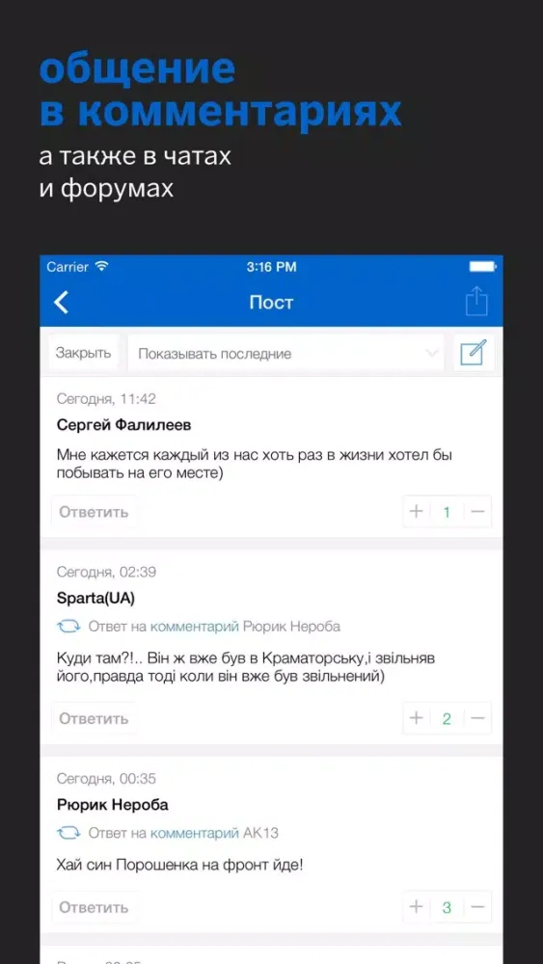Click reply arrows icon in Sparta(UA) comment
543x964 pixels.
pos(68,627)
